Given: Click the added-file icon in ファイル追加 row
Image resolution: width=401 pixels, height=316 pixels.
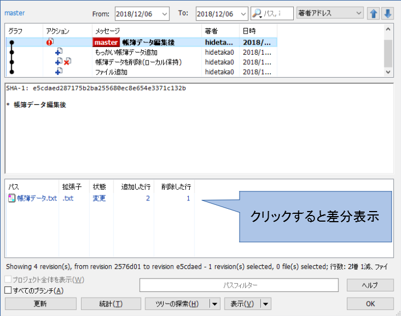Looking at the screenshot, I should click(59, 71).
